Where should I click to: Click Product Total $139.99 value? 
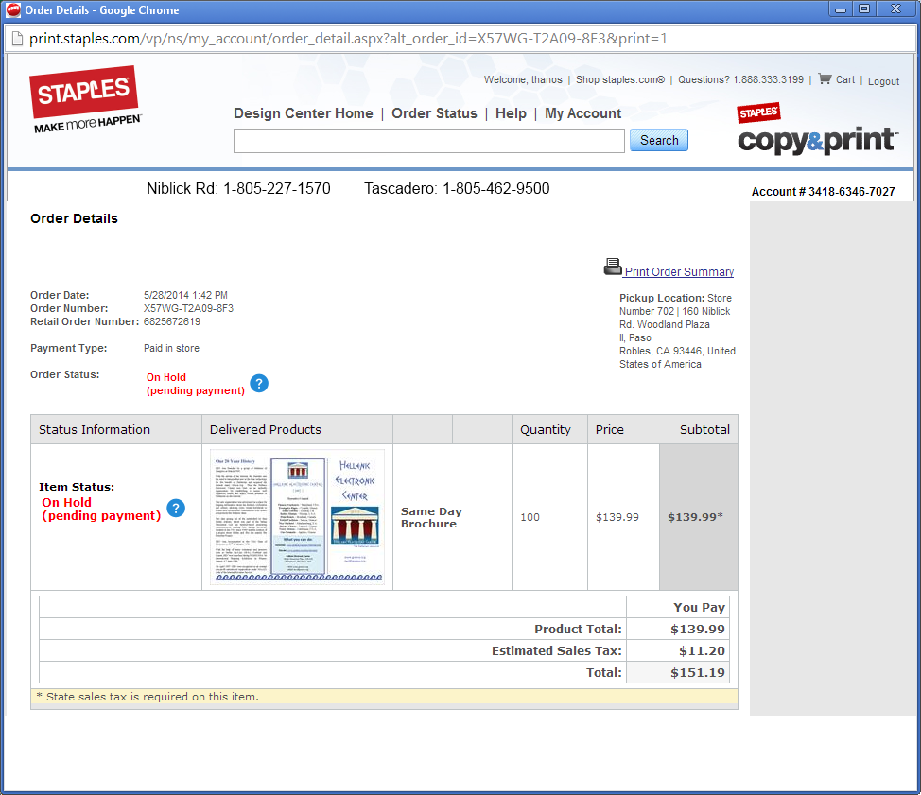[x=697, y=629]
